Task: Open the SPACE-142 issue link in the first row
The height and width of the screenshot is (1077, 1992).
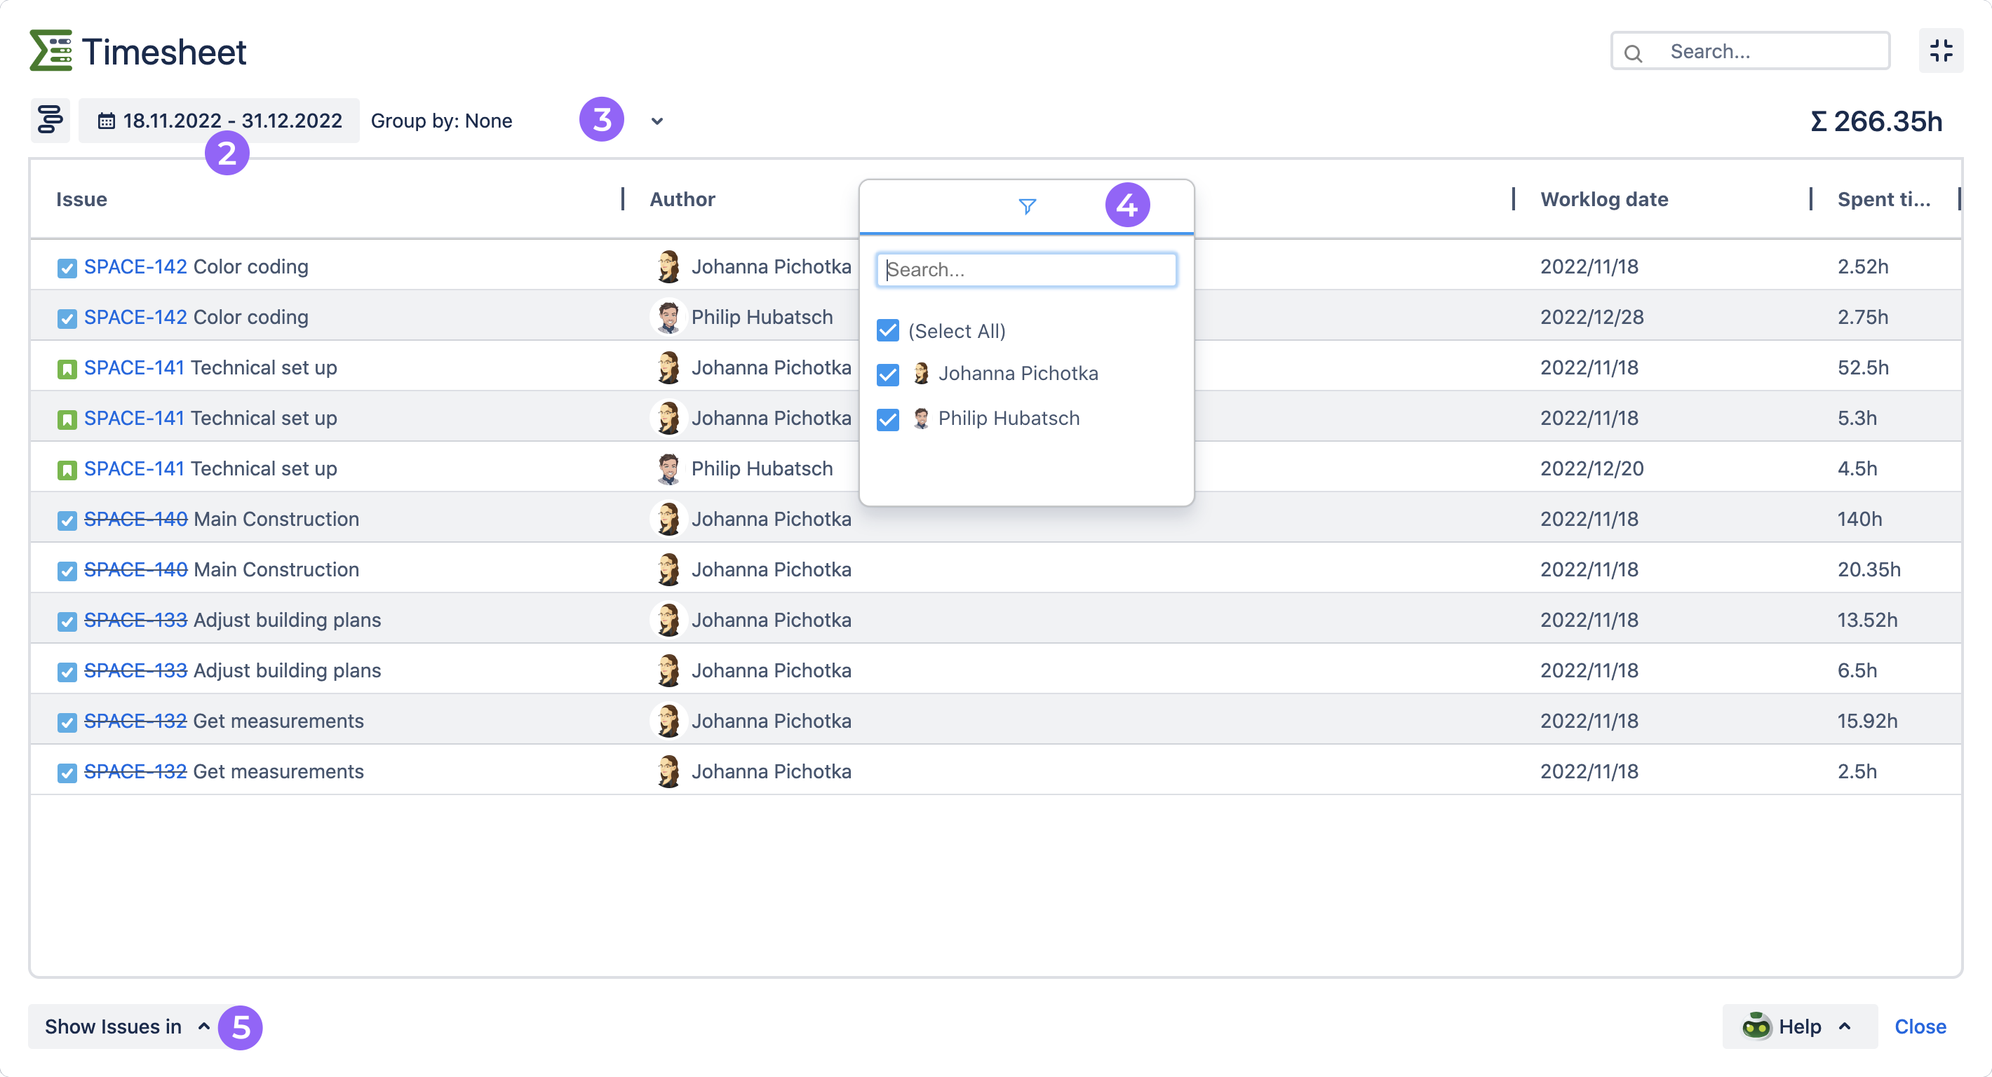Action: coord(135,266)
